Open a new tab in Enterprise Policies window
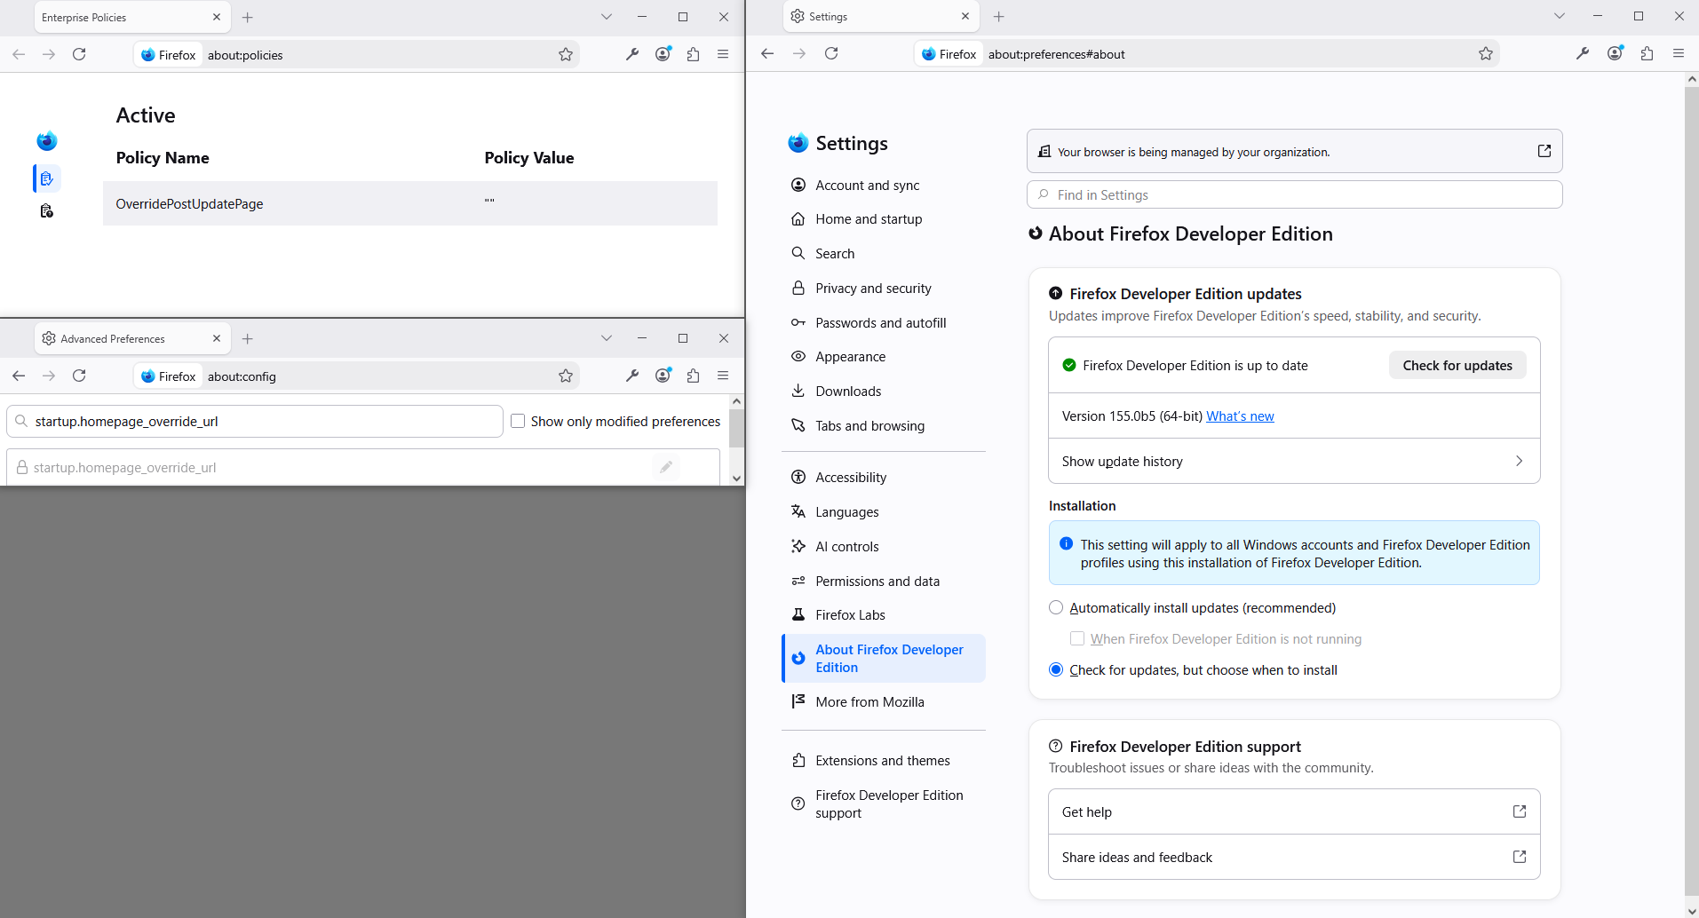 click(248, 17)
